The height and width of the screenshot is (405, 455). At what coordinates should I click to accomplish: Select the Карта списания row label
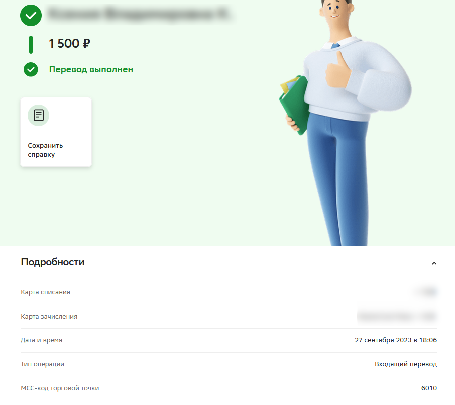pyautogui.click(x=46, y=292)
